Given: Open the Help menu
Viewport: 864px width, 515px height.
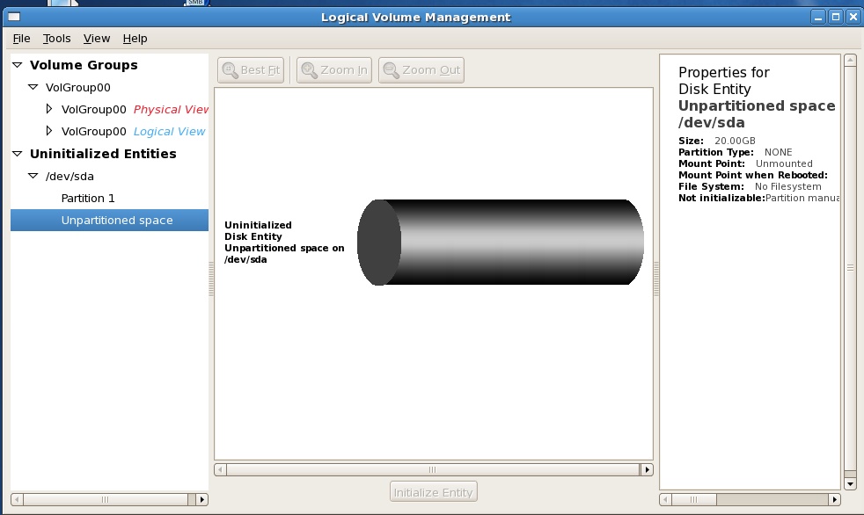Looking at the screenshot, I should [135, 38].
